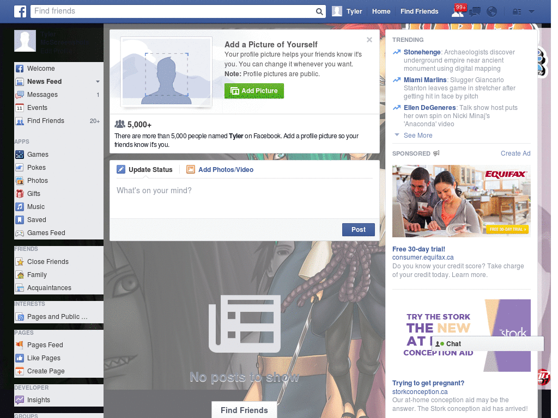Viewport: 558px width, 418px height.
Task: Click Find Friends button below No posts
Action: (244, 410)
